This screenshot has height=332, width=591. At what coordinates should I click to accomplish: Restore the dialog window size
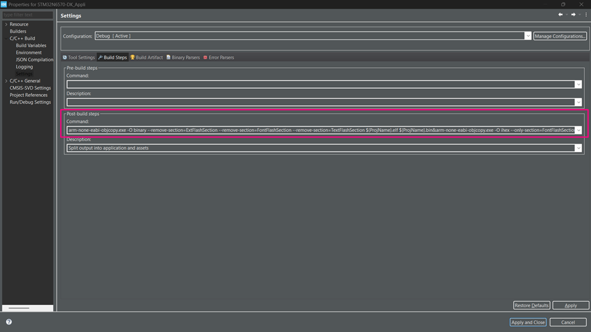click(563, 4)
